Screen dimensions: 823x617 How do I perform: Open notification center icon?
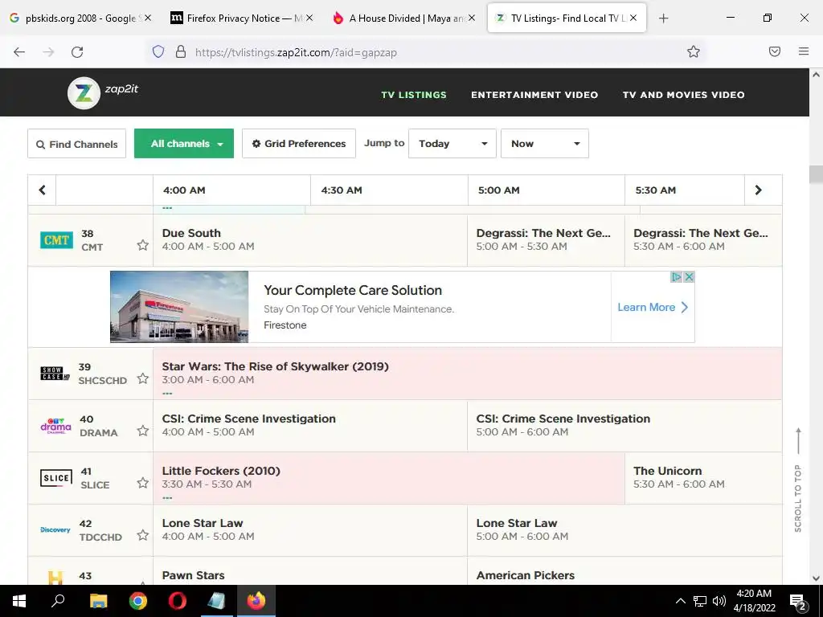[x=798, y=602]
